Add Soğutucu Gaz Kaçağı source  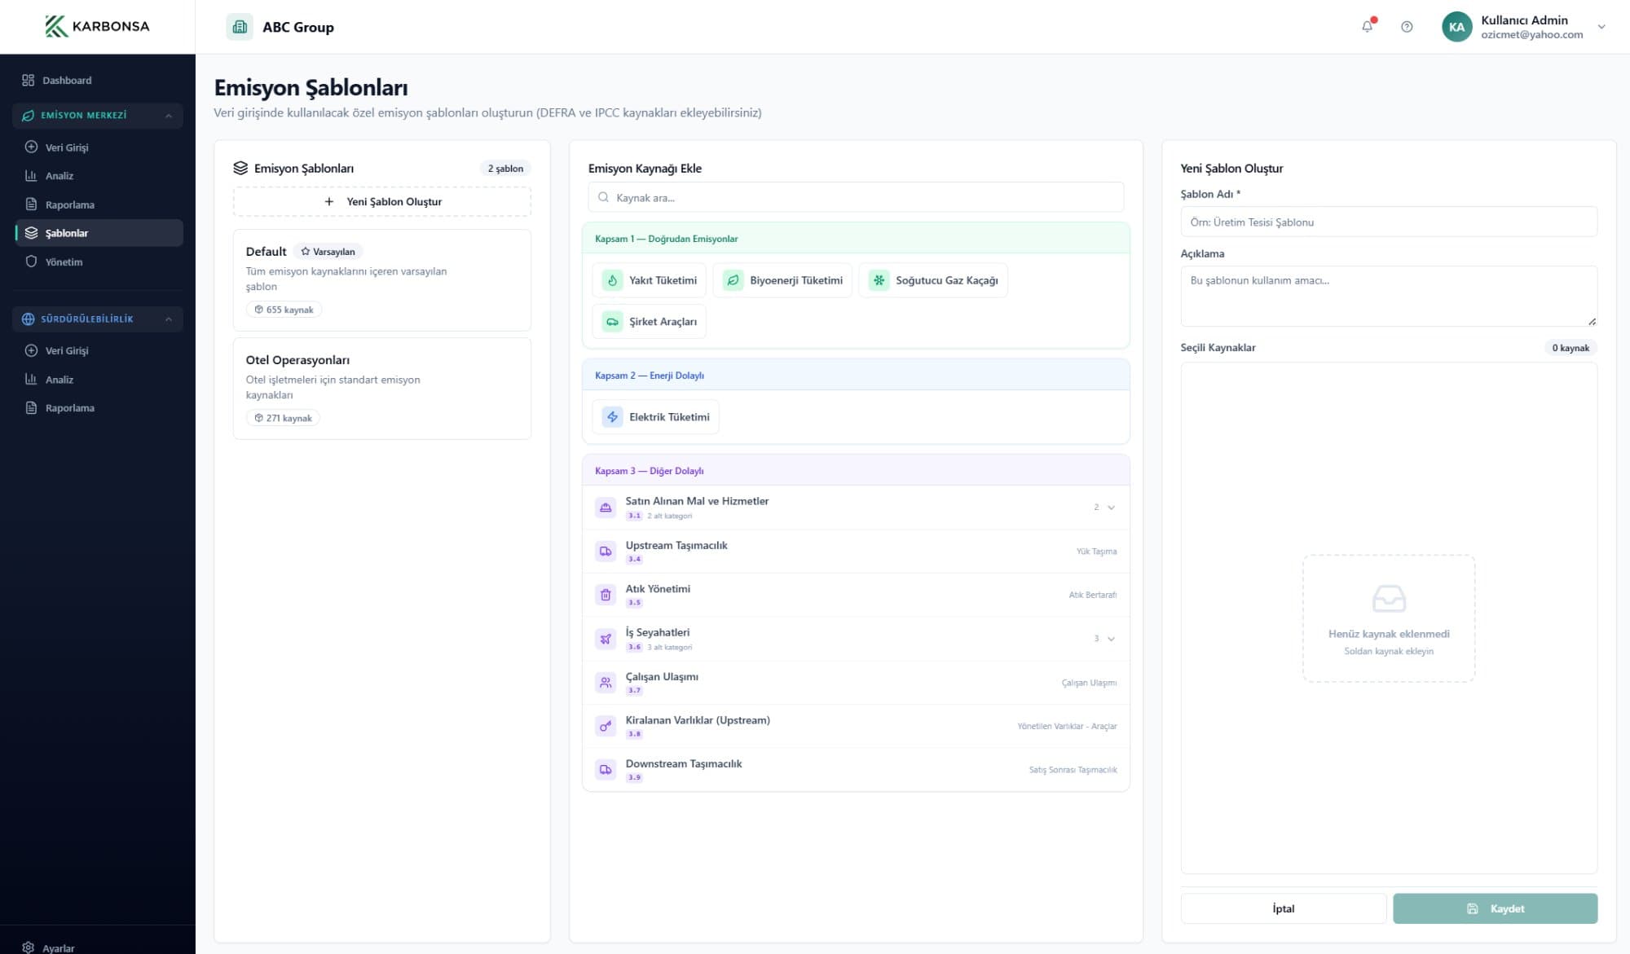point(932,280)
